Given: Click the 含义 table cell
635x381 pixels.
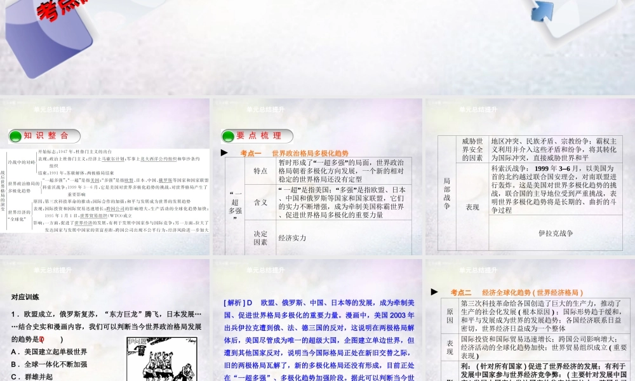Looking at the screenshot, I should coord(260,202).
